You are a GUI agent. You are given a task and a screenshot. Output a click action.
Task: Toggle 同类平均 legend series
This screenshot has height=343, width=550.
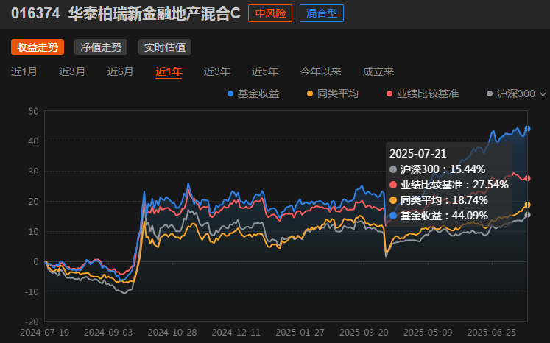(333, 93)
